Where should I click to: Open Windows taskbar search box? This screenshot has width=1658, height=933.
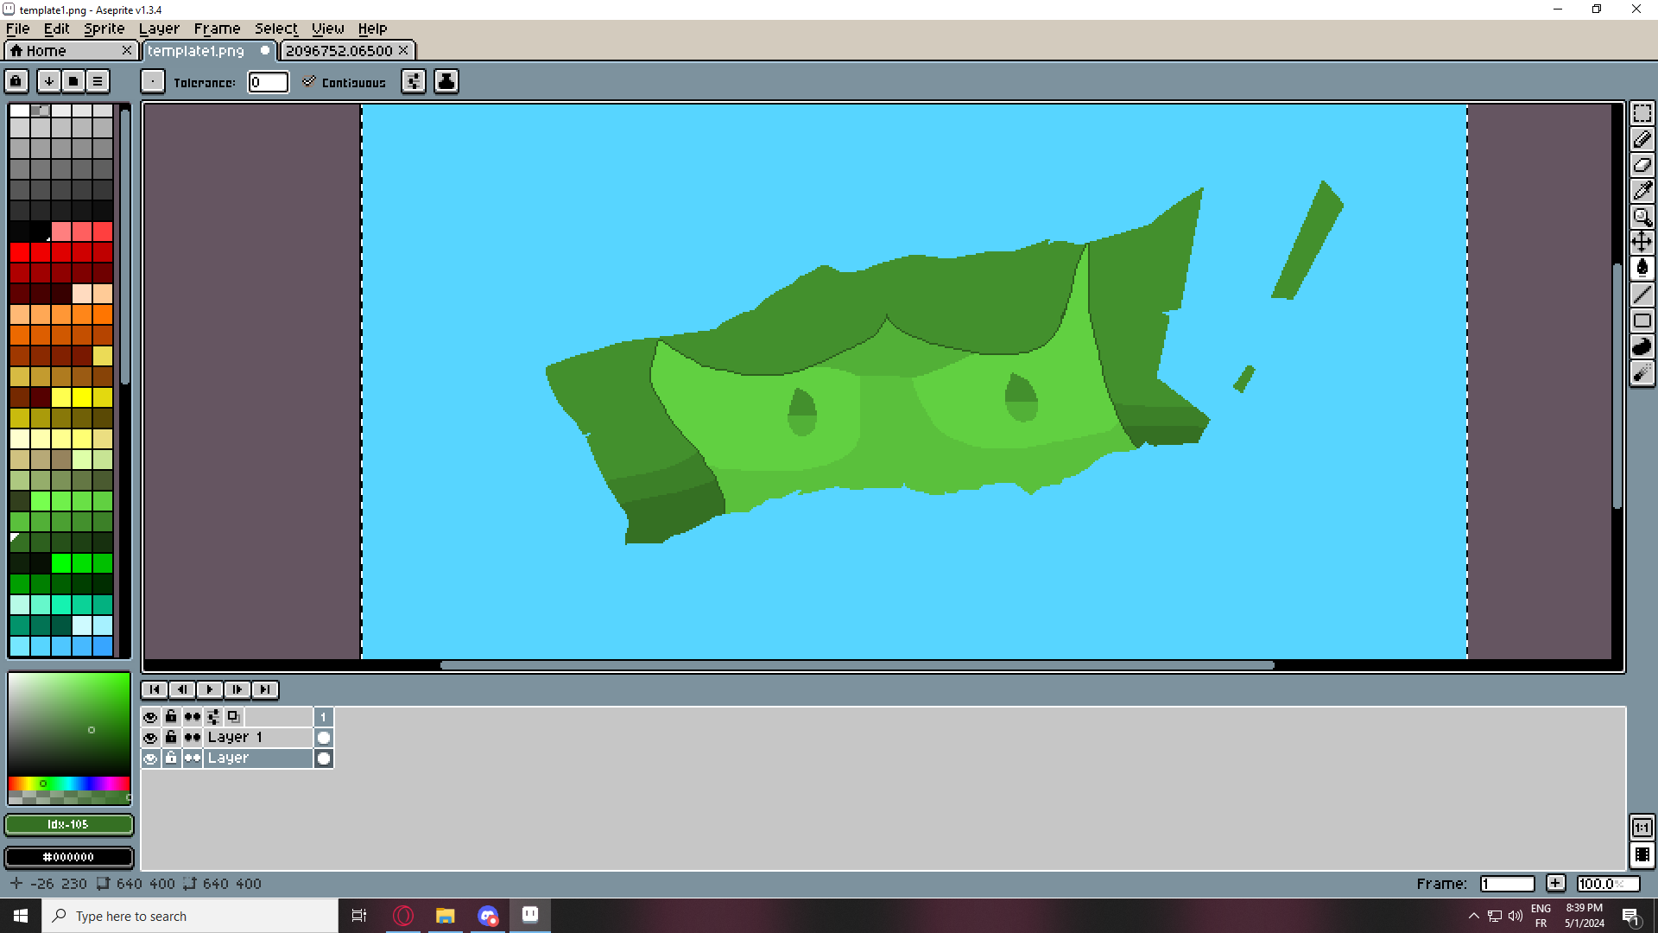(190, 916)
